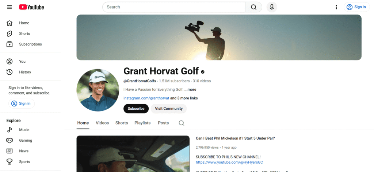
Task: Play the featured Phil Mickelson video thumbnail
Action: coord(133,154)
